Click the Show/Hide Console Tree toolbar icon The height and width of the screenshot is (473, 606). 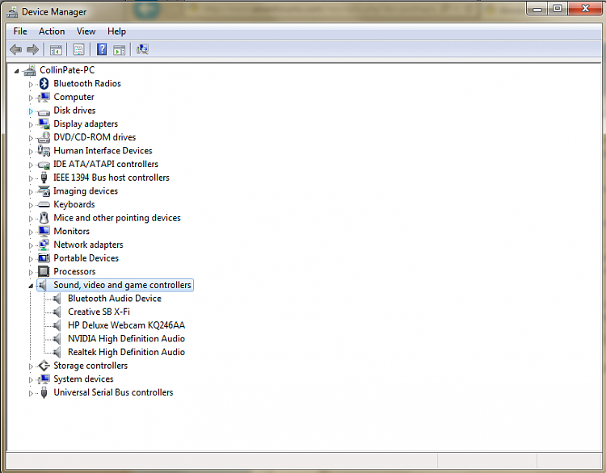[x=56, y=50]
